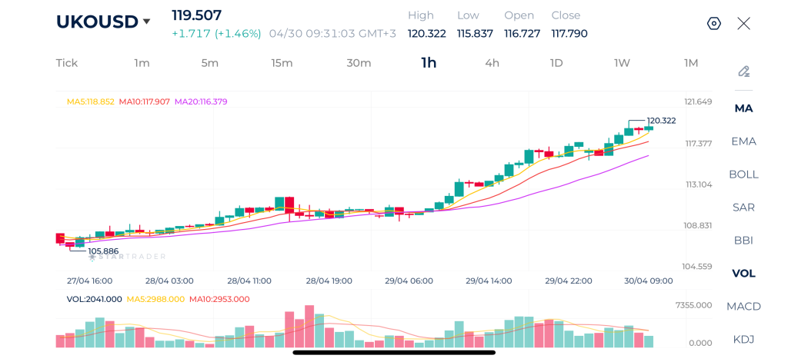Choose the 4h timeframe
The height and width of the screenshot is (362, 788).
pyautogui.click(x=492, y=63)
